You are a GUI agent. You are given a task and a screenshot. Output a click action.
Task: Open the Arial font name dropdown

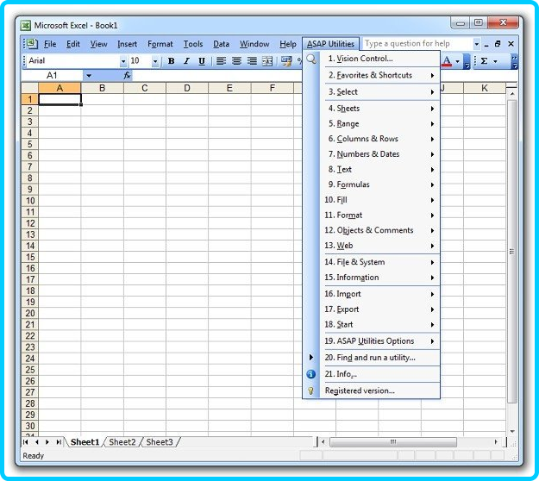click(123, 61)
